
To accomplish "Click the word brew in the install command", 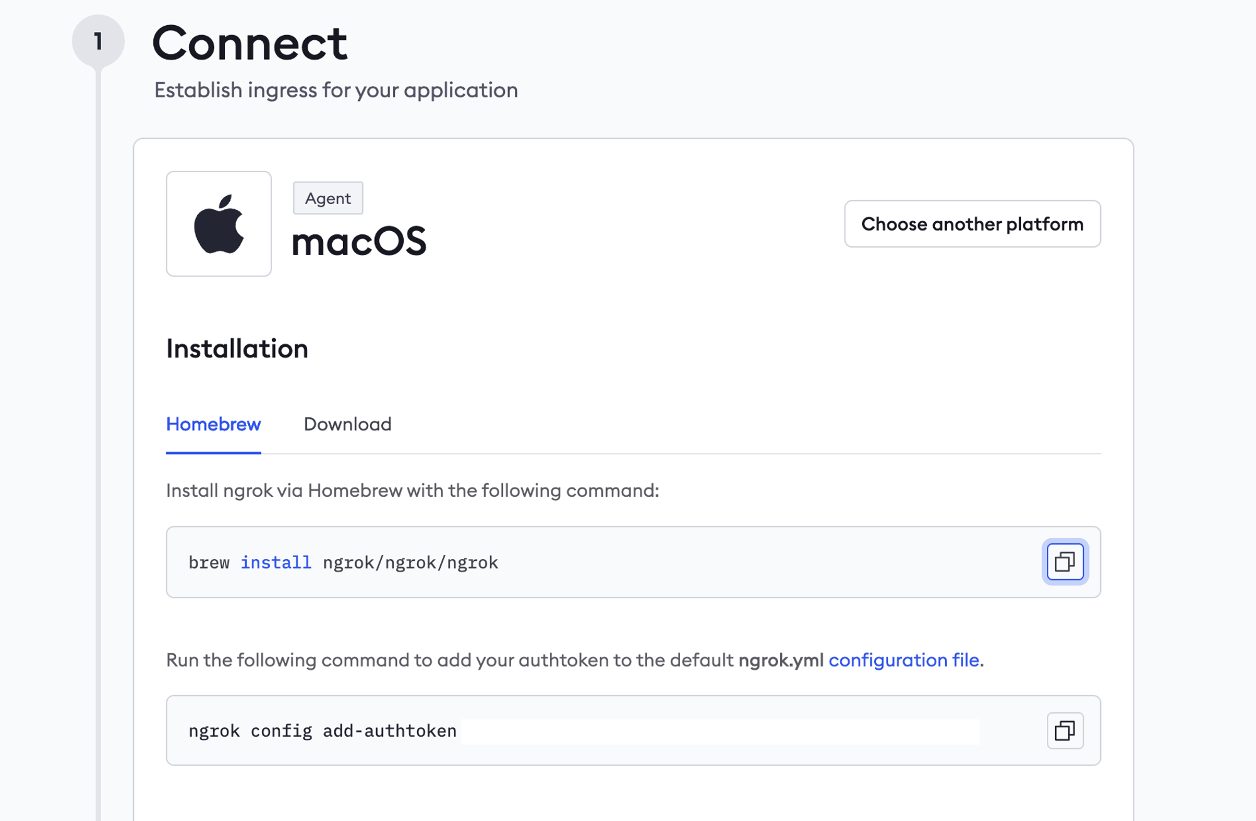I will click(x=209, y=563).
